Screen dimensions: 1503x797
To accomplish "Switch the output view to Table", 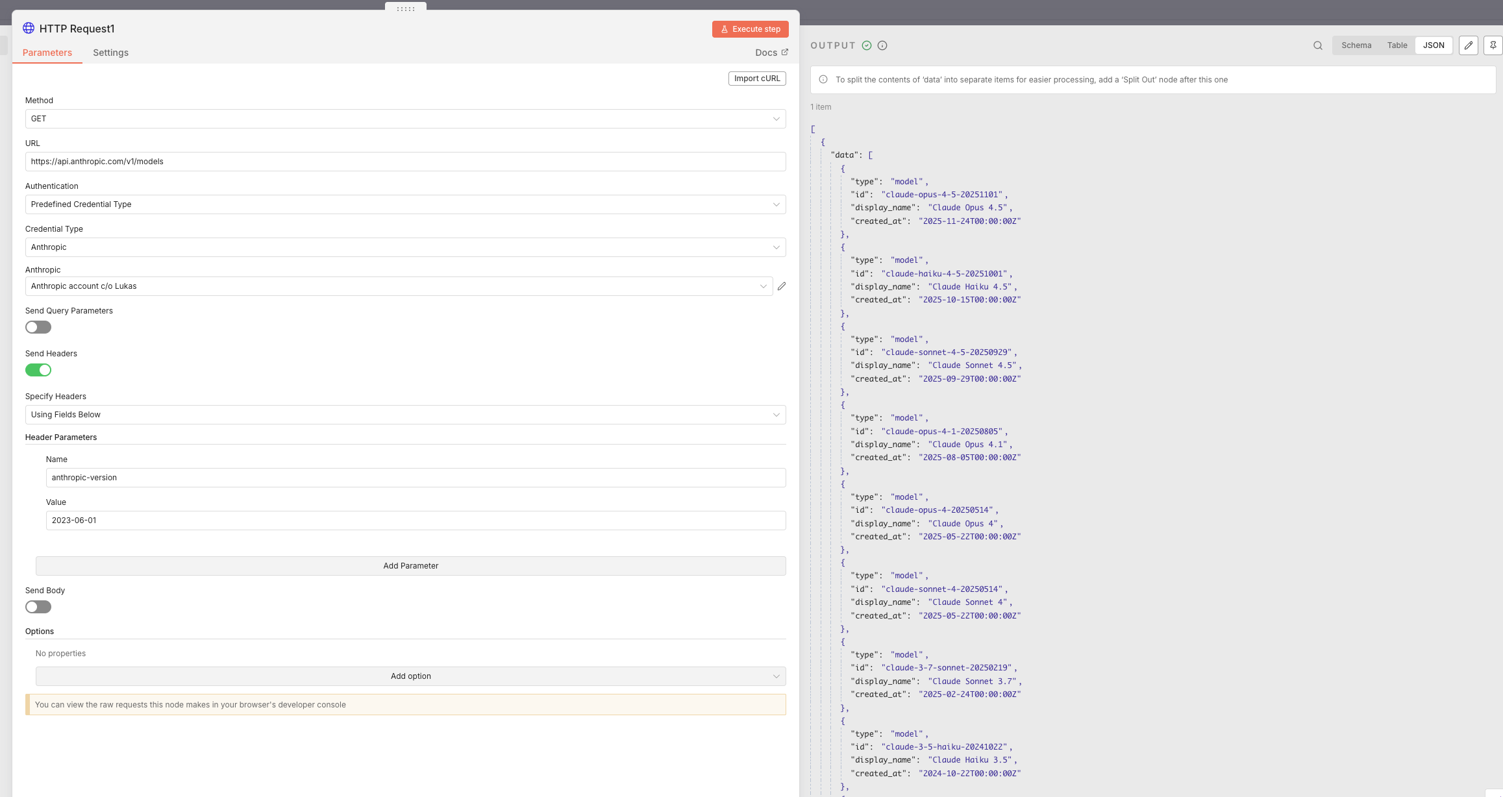I will [x=1397, y=45].
